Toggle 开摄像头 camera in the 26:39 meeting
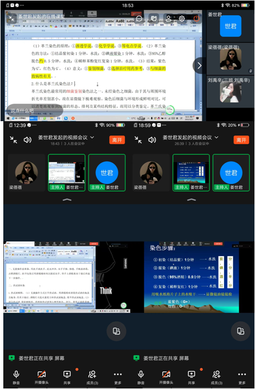 tap(166, 377)
